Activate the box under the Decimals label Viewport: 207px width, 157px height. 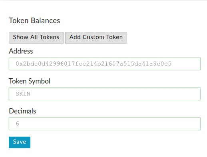point(105,124)
